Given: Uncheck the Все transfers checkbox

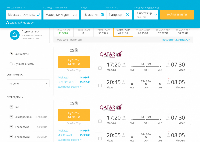Looking at the screenshot, I should click(11, 107).
